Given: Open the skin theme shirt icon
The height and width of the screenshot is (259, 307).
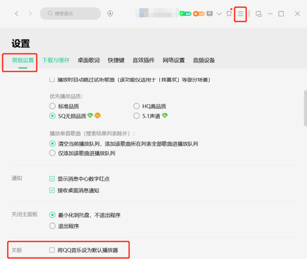Looking at the screenshot, I should [x=229, y=13].
